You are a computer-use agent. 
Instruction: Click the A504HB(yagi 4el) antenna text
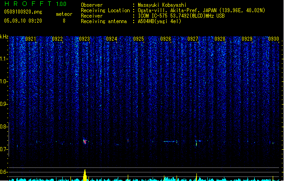[159, 21]
